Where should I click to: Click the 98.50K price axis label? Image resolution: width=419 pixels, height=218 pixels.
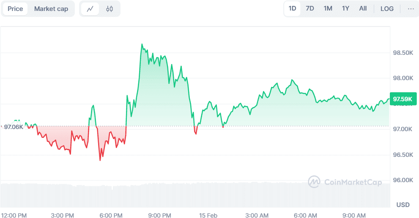403,53
